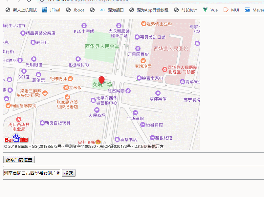Click the 搜索 button
The width and height of the screenshot is (264, 197).
(x=69, y=173)
